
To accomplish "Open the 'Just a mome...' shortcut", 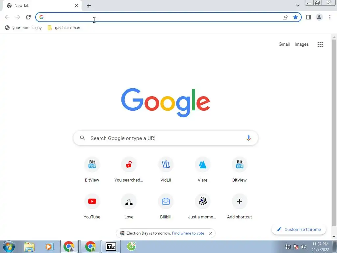I will coord(202,207).
